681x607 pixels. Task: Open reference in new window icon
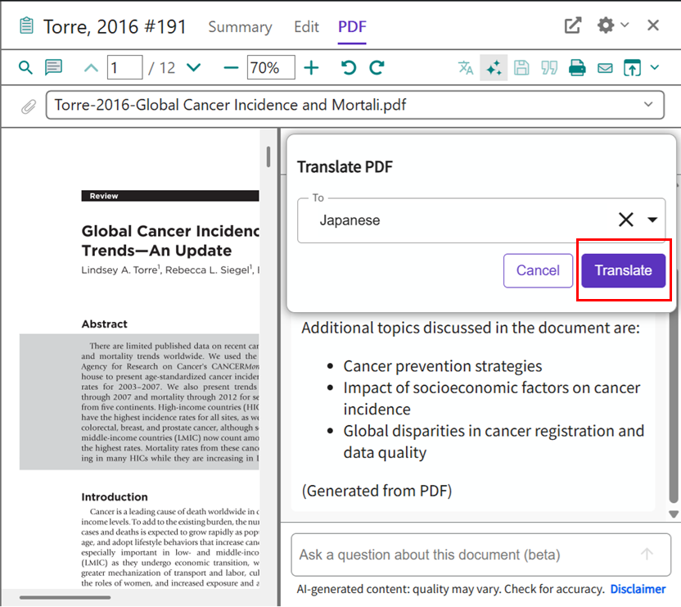573,25
